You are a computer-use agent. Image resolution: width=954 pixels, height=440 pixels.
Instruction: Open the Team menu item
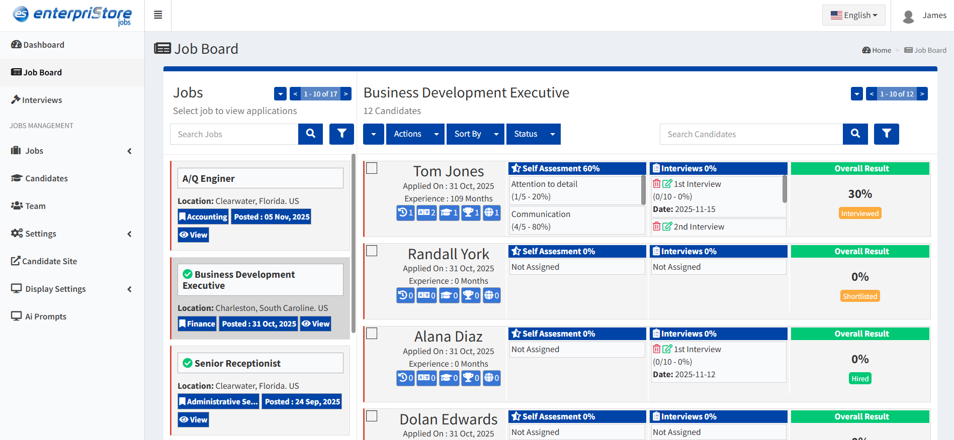click(x=72, y=206)
